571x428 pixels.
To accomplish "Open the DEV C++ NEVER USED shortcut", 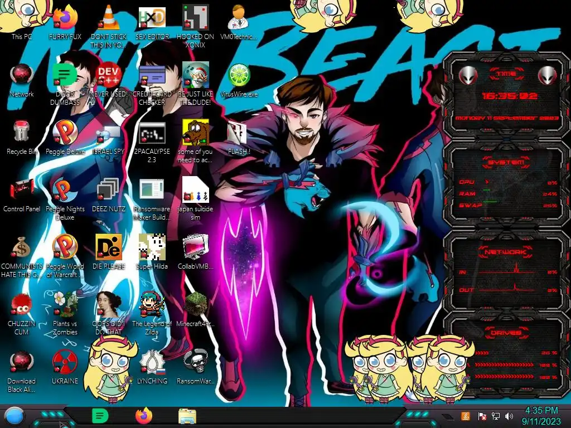I will (x=109, y=80).
